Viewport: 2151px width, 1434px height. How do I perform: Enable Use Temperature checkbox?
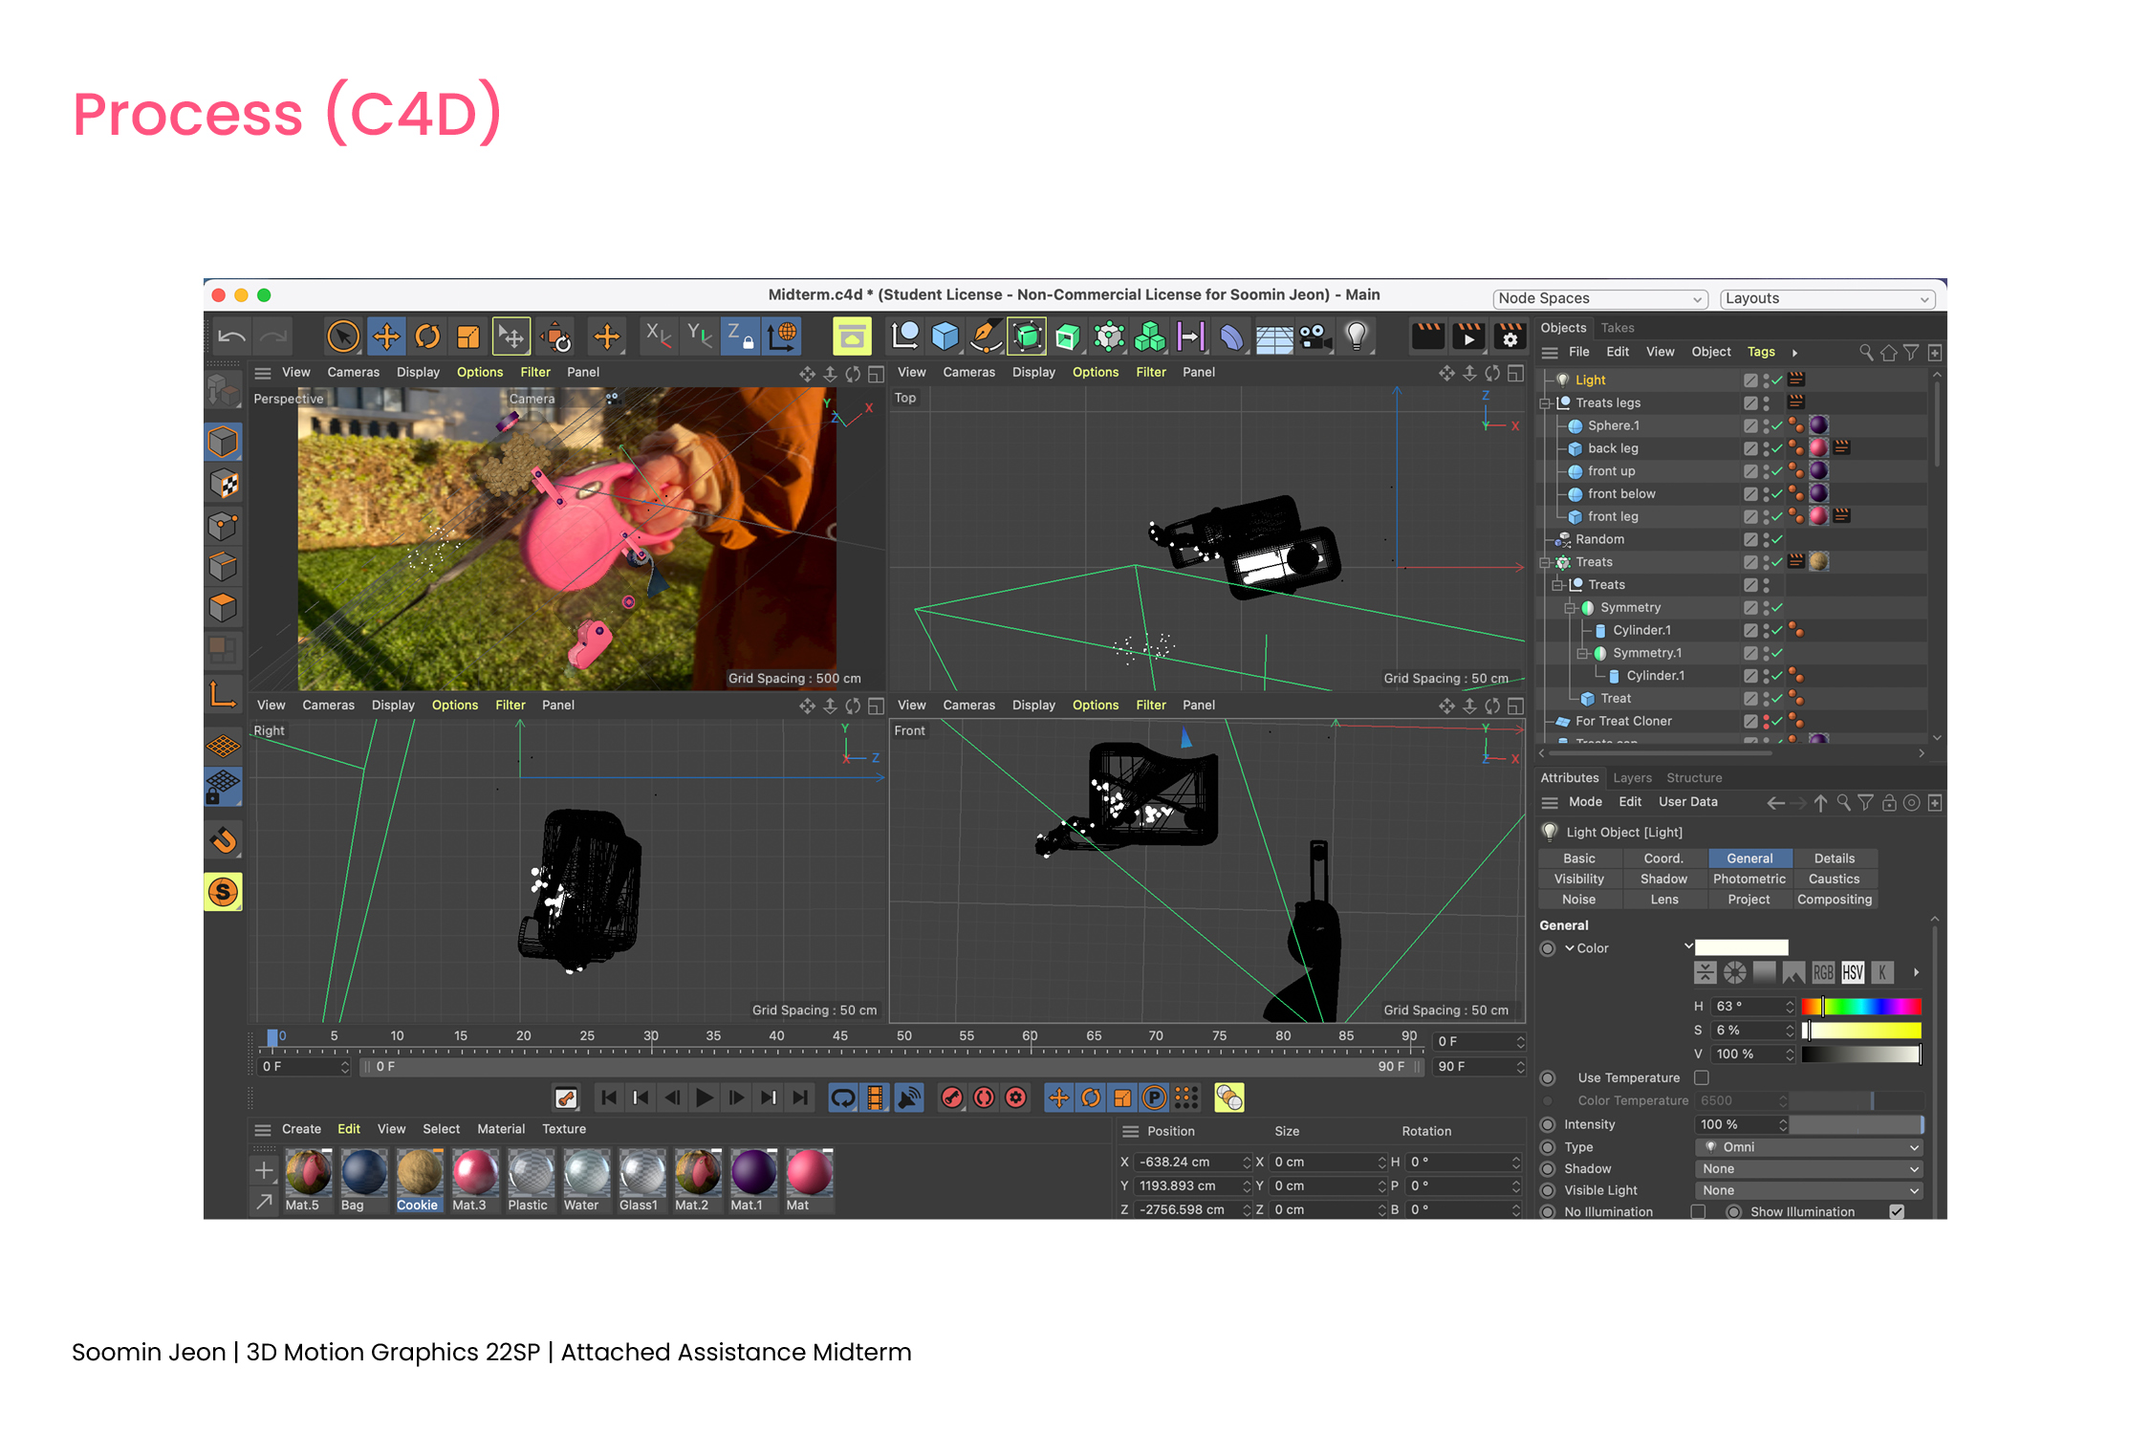pyautogui.click(x=1702, y=1077)
